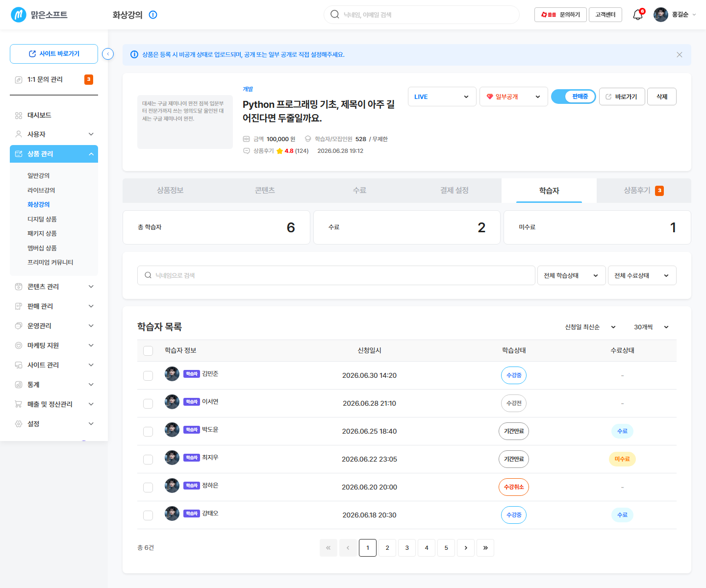
Task: Click the 고객센터 button
Action: 605,15
